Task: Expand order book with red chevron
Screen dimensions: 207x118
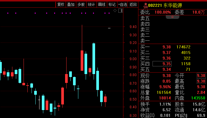Action: pos(173,17)
